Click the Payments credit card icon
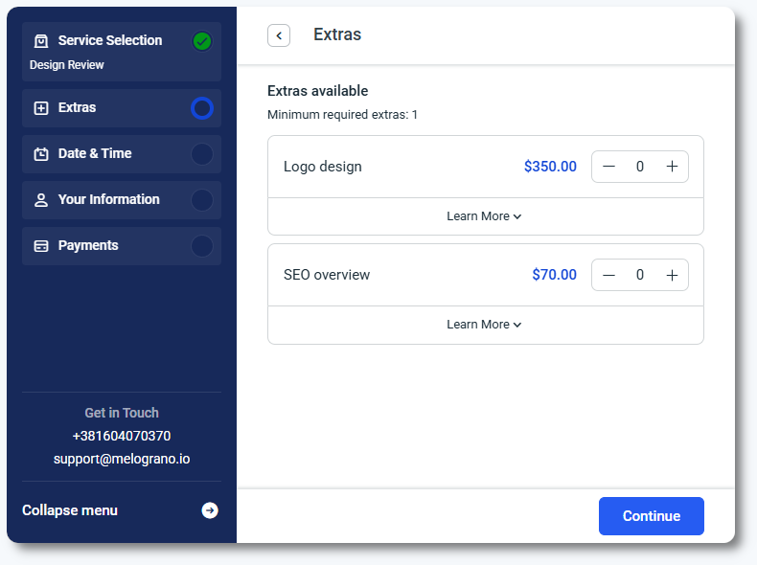This screenshot has height=565, width=757. [41, 246]
